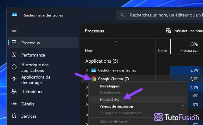203x125 pixels.
Task: Open Historique des applications tab
Action: 35,68
